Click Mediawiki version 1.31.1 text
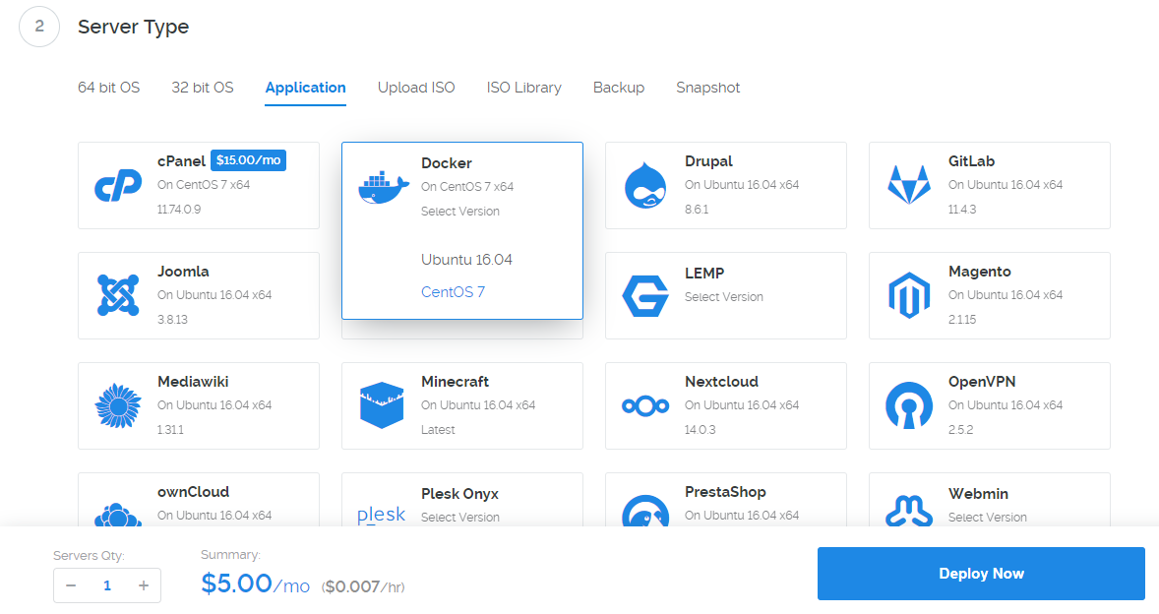 point(171,429)
